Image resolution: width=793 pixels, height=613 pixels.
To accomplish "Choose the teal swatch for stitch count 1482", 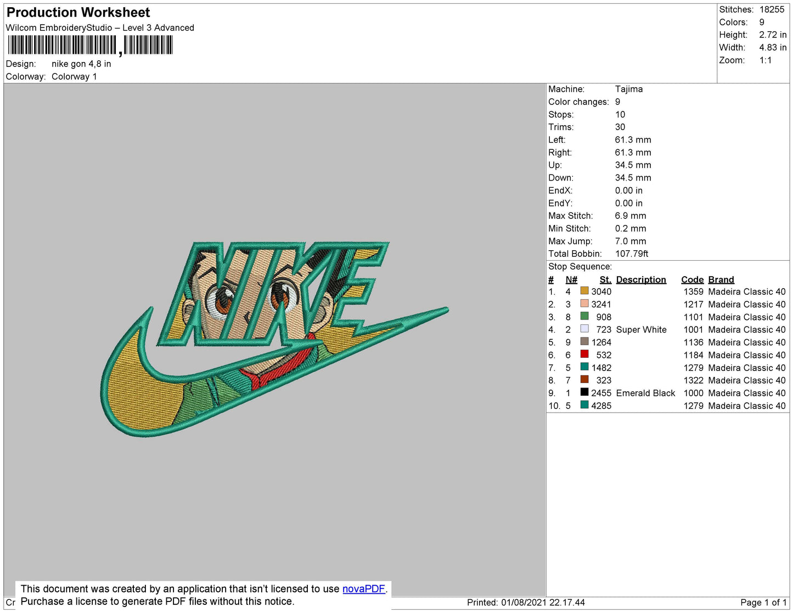I will click(x=584, y=367).
